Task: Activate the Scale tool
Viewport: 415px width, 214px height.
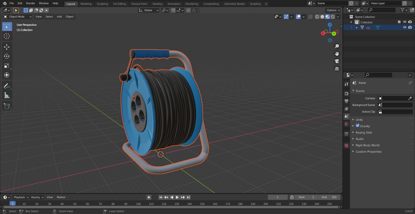Action: 7,66
